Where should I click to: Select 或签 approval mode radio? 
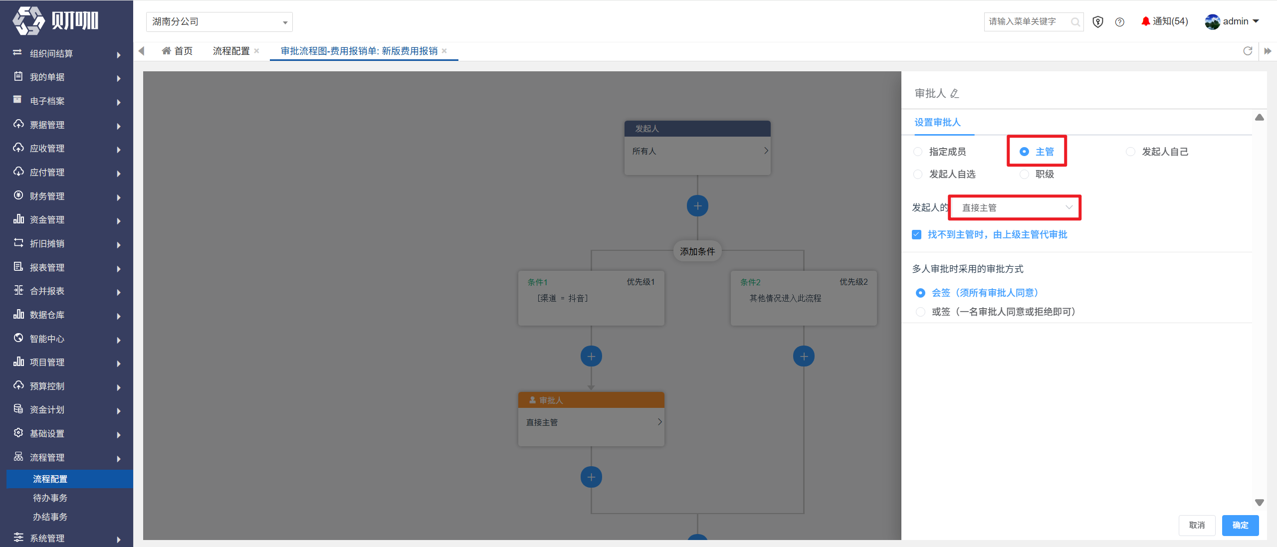tap(920, 312)
